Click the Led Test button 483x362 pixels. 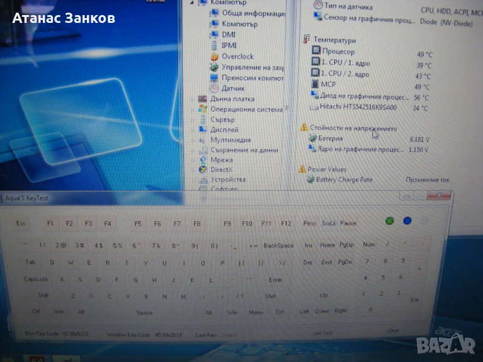(322, 333)
